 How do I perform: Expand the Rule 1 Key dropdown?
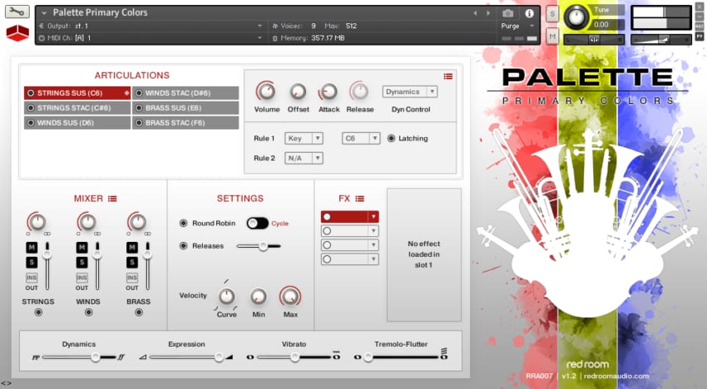click(304, 138)
